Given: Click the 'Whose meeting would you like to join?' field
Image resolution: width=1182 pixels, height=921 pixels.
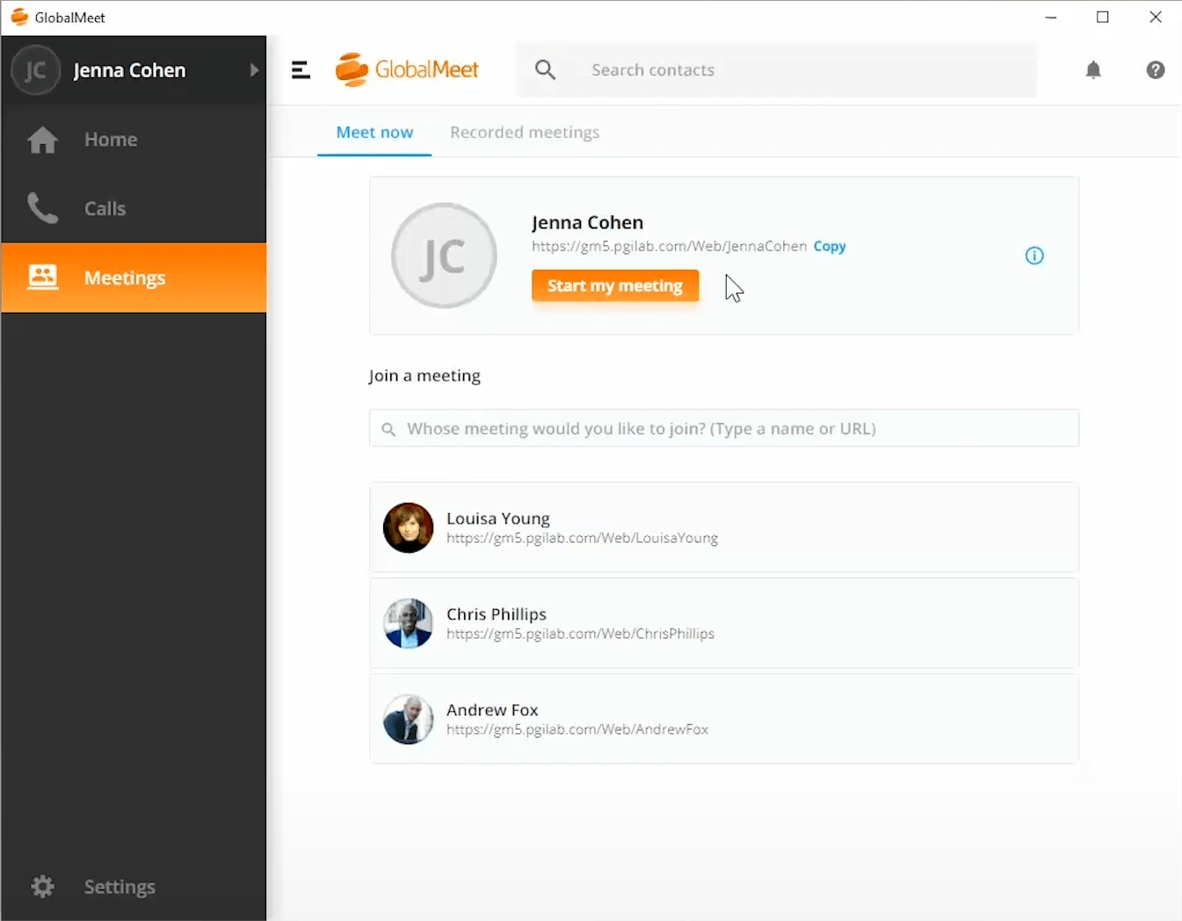Looking at the screenshot, I should [x=722, y=429].
